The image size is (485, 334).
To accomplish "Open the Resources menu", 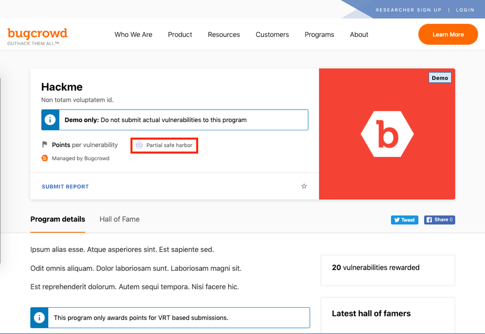I will point(224,35).
